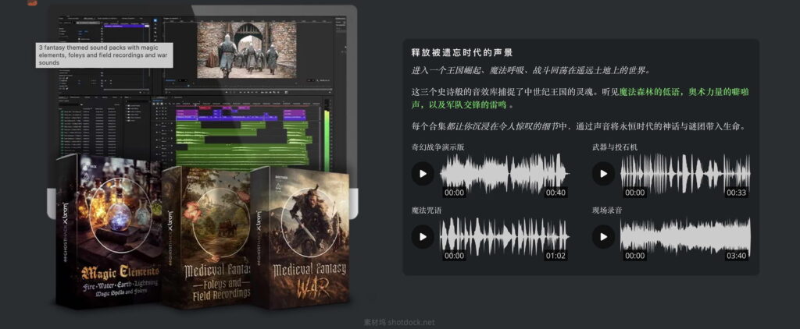Screen dimensions: 800x329
Task: Seek within the 武器与投石机 waveform
Action: click(x=685, y=174)
